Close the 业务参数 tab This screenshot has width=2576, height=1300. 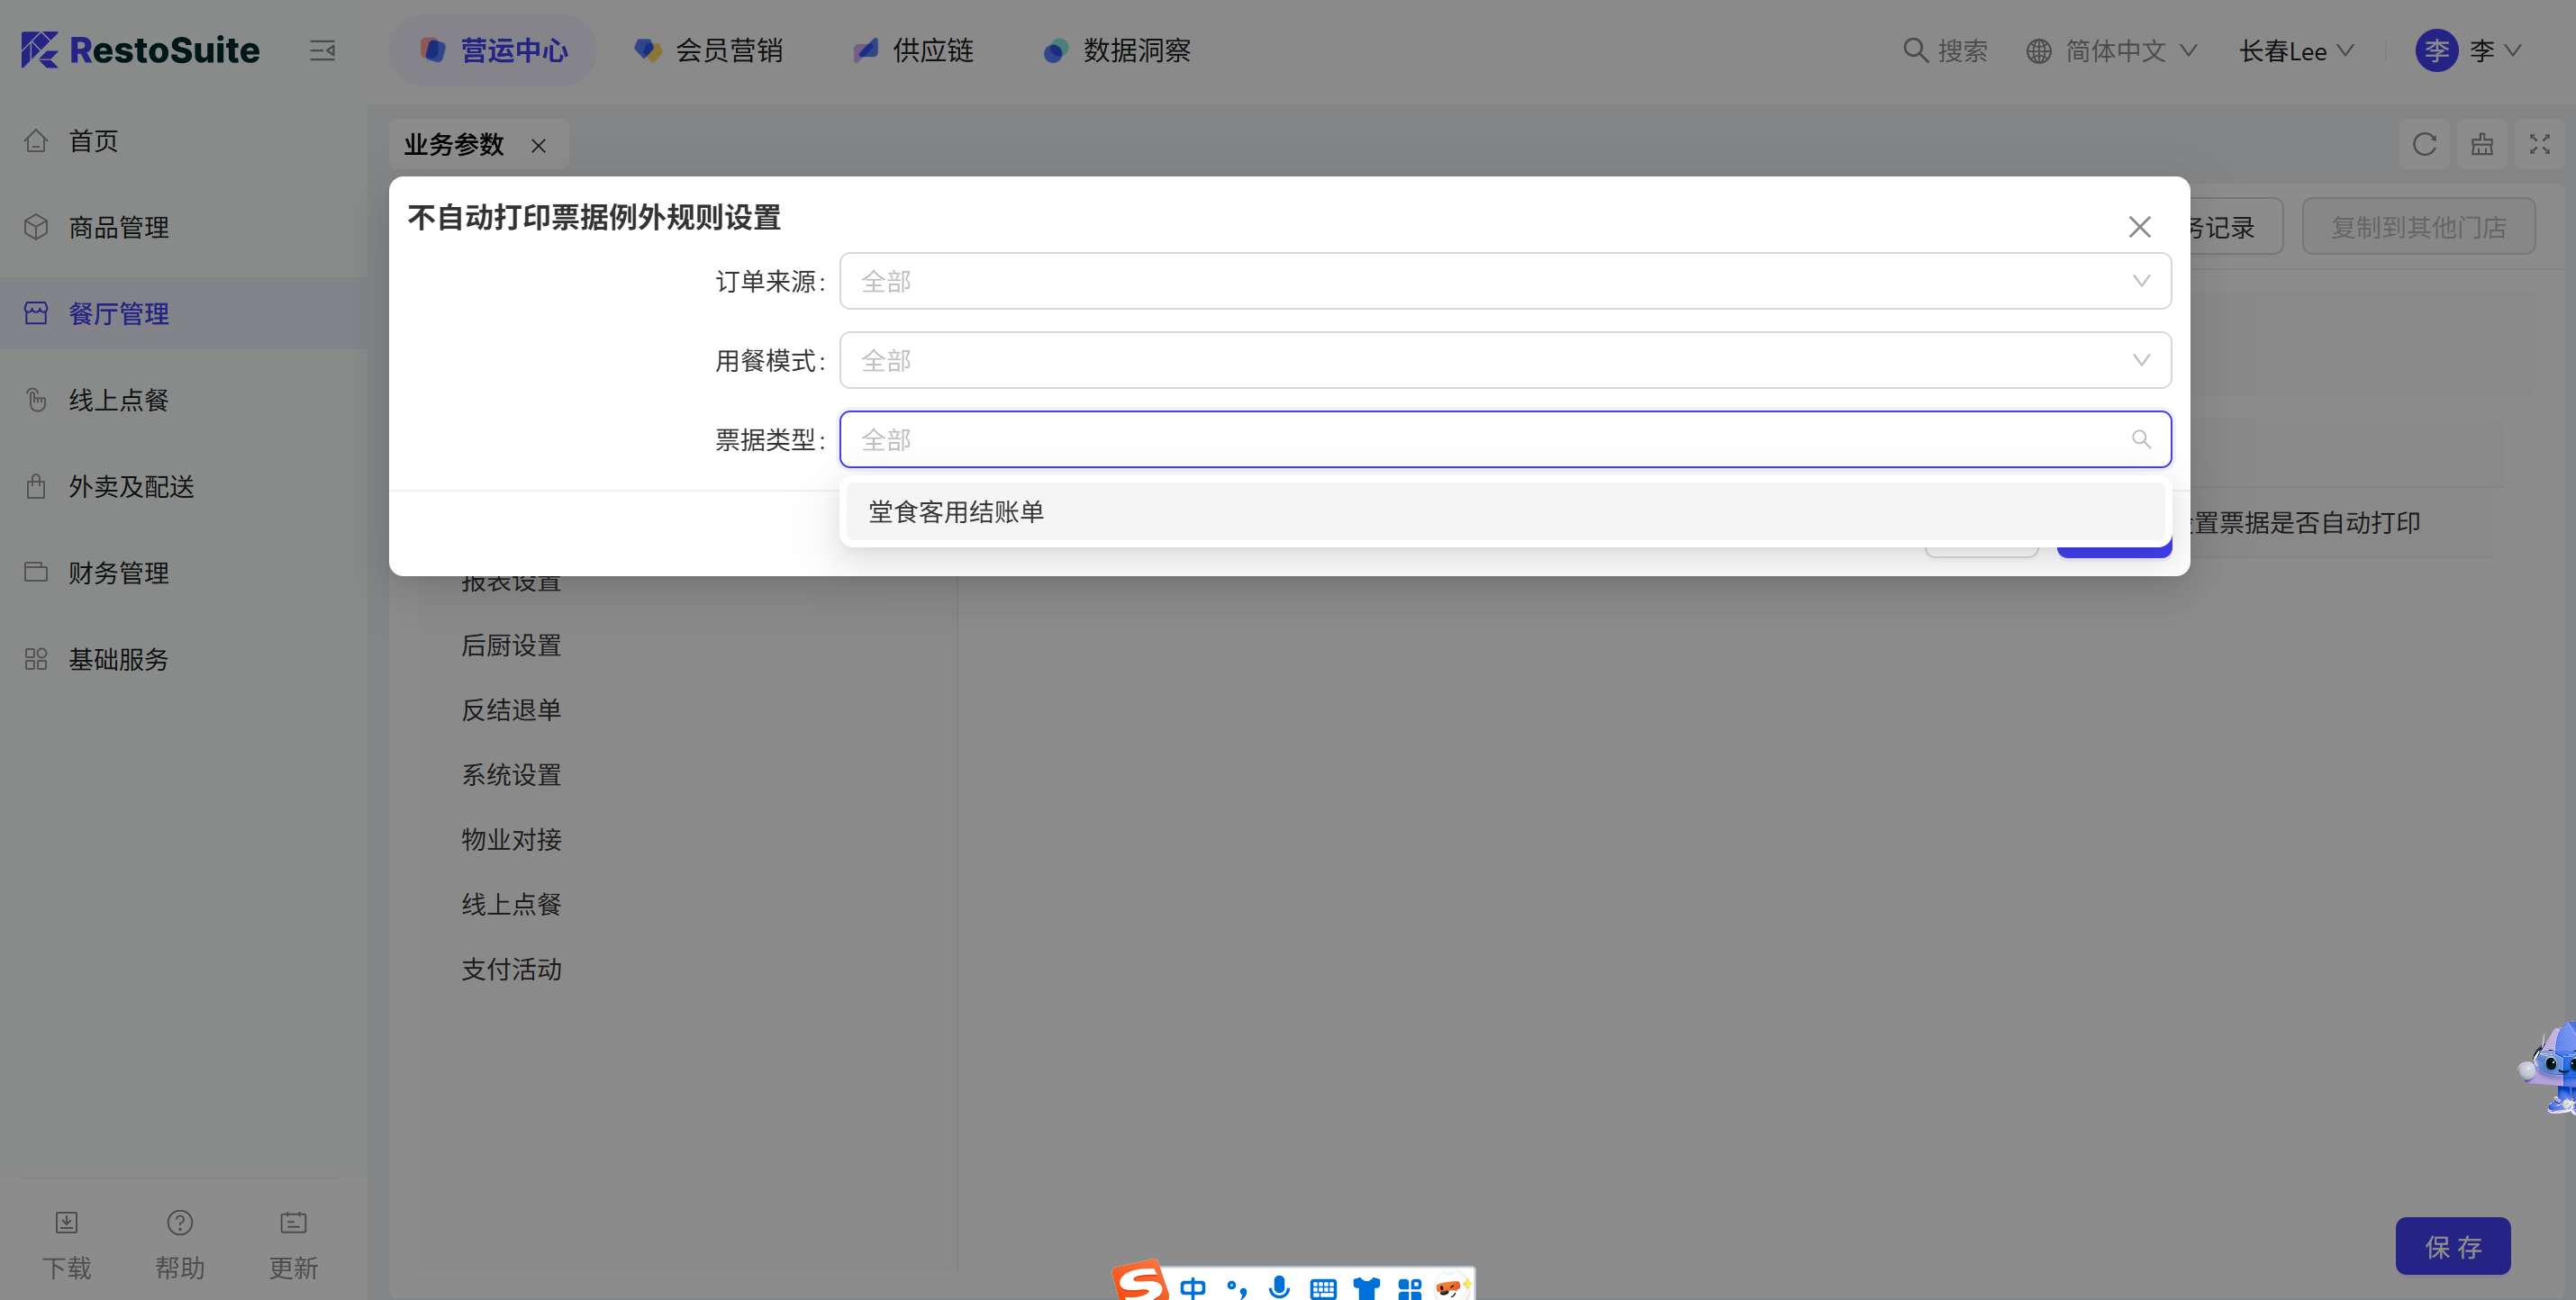(x=538, y=146)
